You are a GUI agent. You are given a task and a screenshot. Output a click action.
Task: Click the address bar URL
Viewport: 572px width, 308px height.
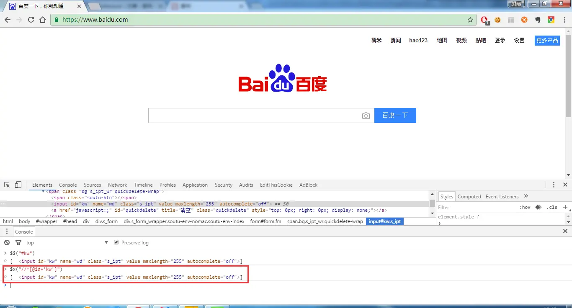95,20
